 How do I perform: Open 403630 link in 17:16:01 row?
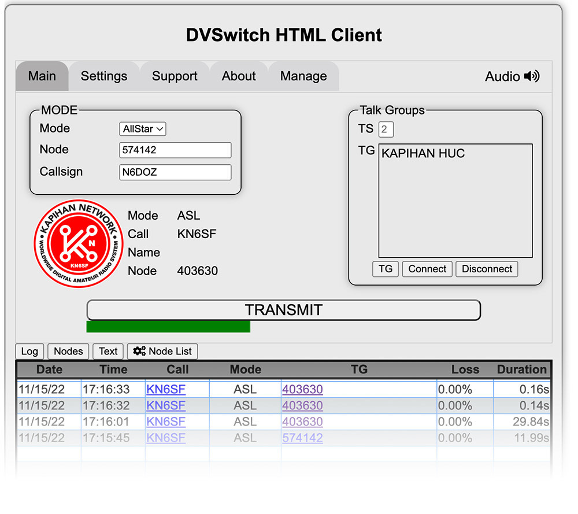pyautogui.click(x=303, y=422)
